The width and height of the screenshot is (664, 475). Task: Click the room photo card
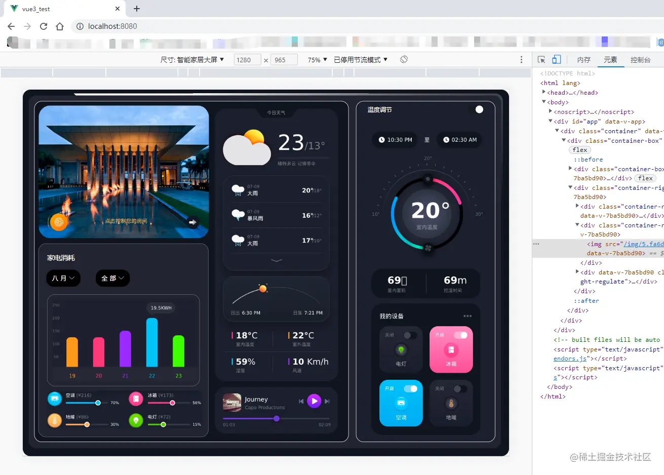coord(124,172)
